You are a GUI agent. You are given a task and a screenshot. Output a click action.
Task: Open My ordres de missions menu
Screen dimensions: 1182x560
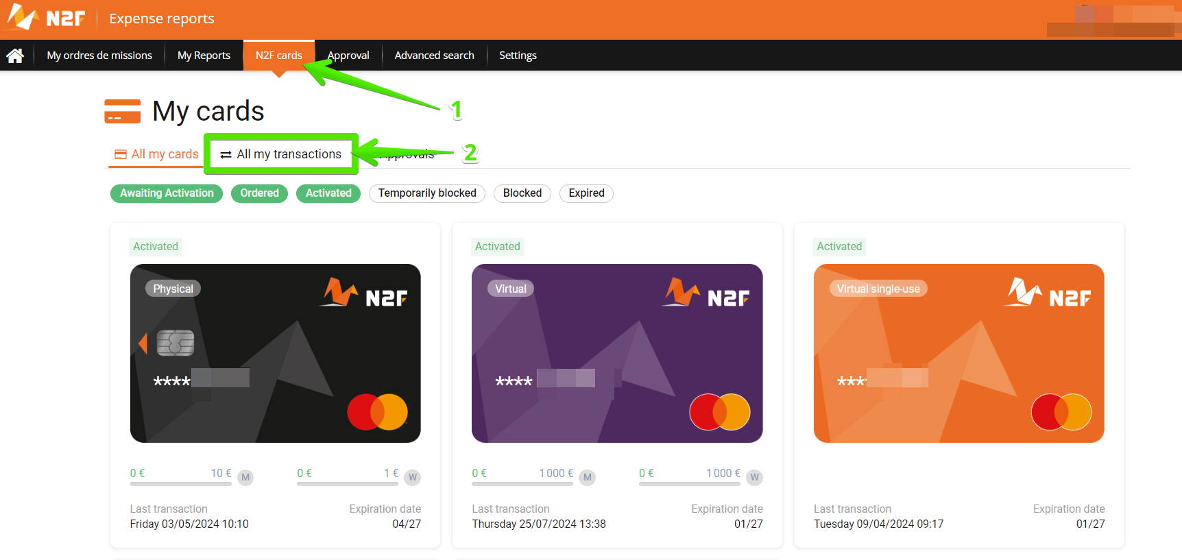point(99,56)
